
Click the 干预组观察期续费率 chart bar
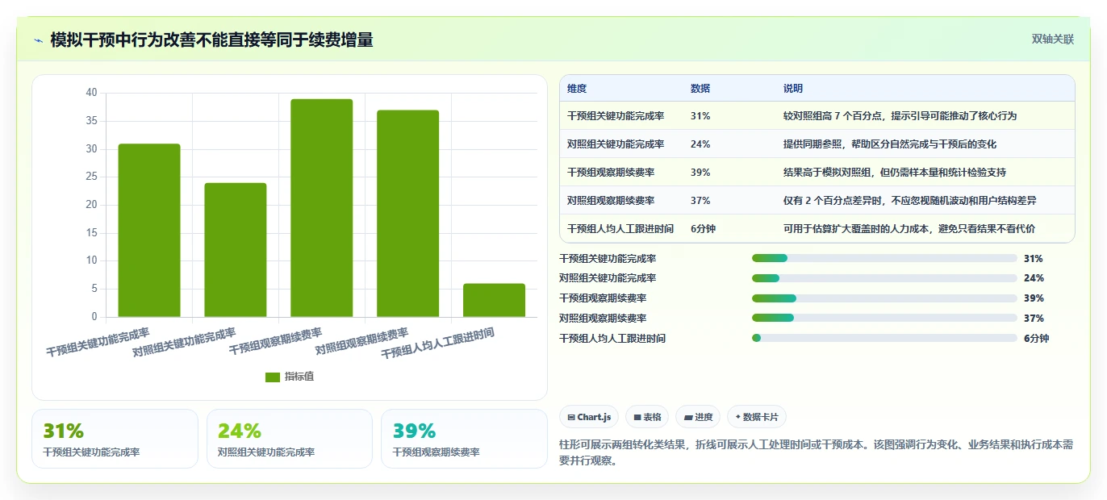click(322, 208)
